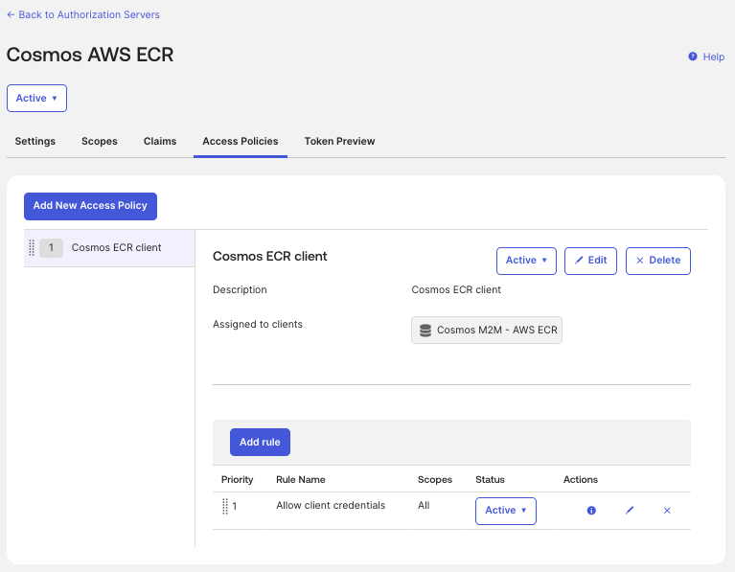Click the X delete icon for the rule

[667, 511]
